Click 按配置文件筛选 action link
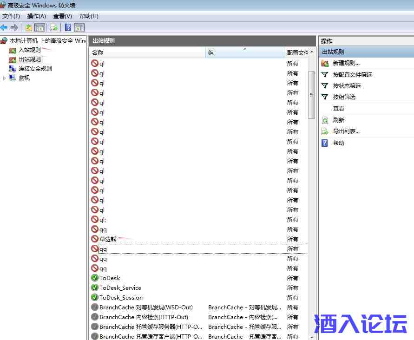 coord(353,75)
